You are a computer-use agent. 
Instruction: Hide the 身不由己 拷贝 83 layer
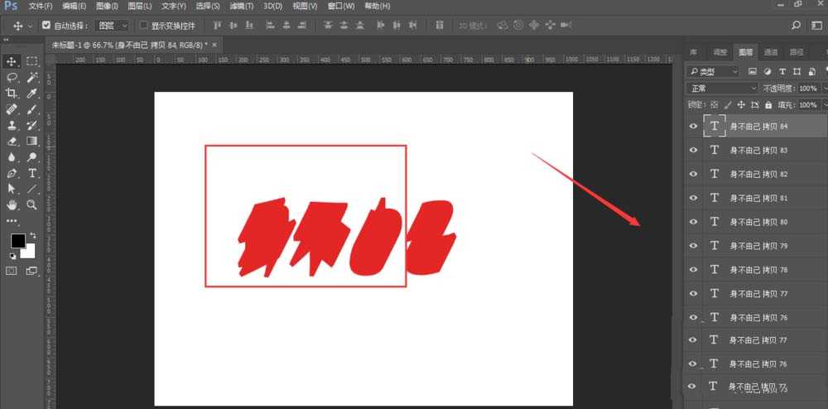[x=694, y=150]
